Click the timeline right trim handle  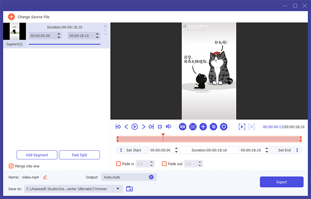301,139
